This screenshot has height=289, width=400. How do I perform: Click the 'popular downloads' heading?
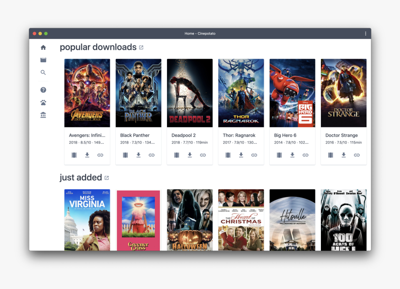(x=98, y=47)
